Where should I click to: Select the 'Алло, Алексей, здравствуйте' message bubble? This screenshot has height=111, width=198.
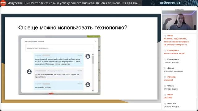point(58,60)
